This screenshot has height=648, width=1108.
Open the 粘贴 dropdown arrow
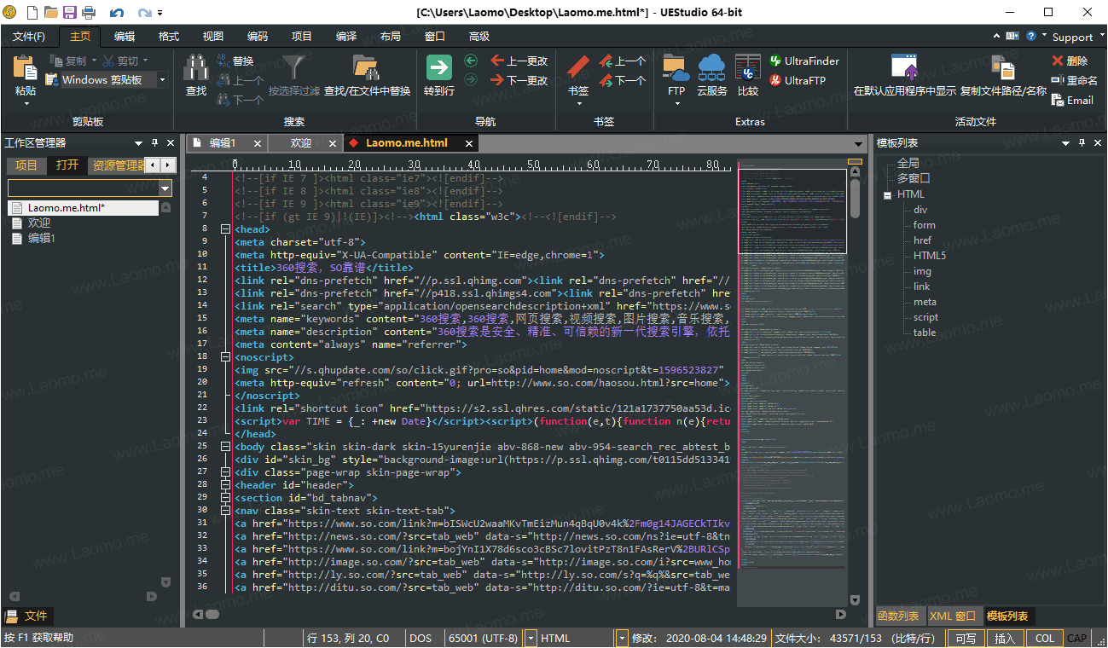(x=26, y=104)
